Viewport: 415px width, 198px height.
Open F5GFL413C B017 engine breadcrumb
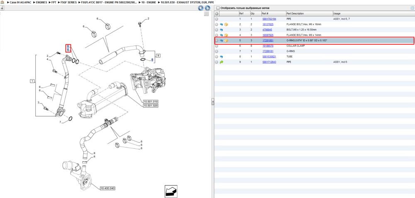coord(109,2)
